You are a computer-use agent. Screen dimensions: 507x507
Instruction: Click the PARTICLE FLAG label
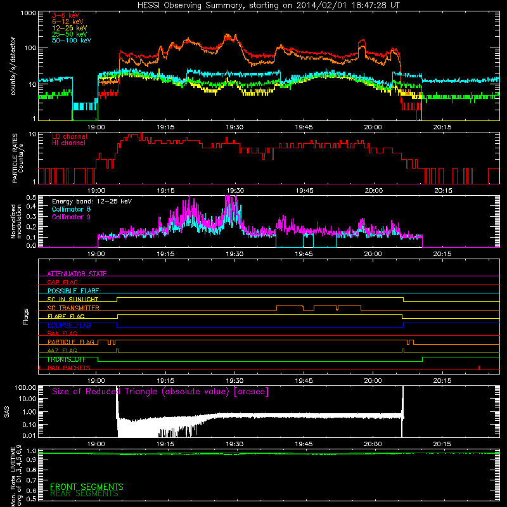[x=71, y=342]
